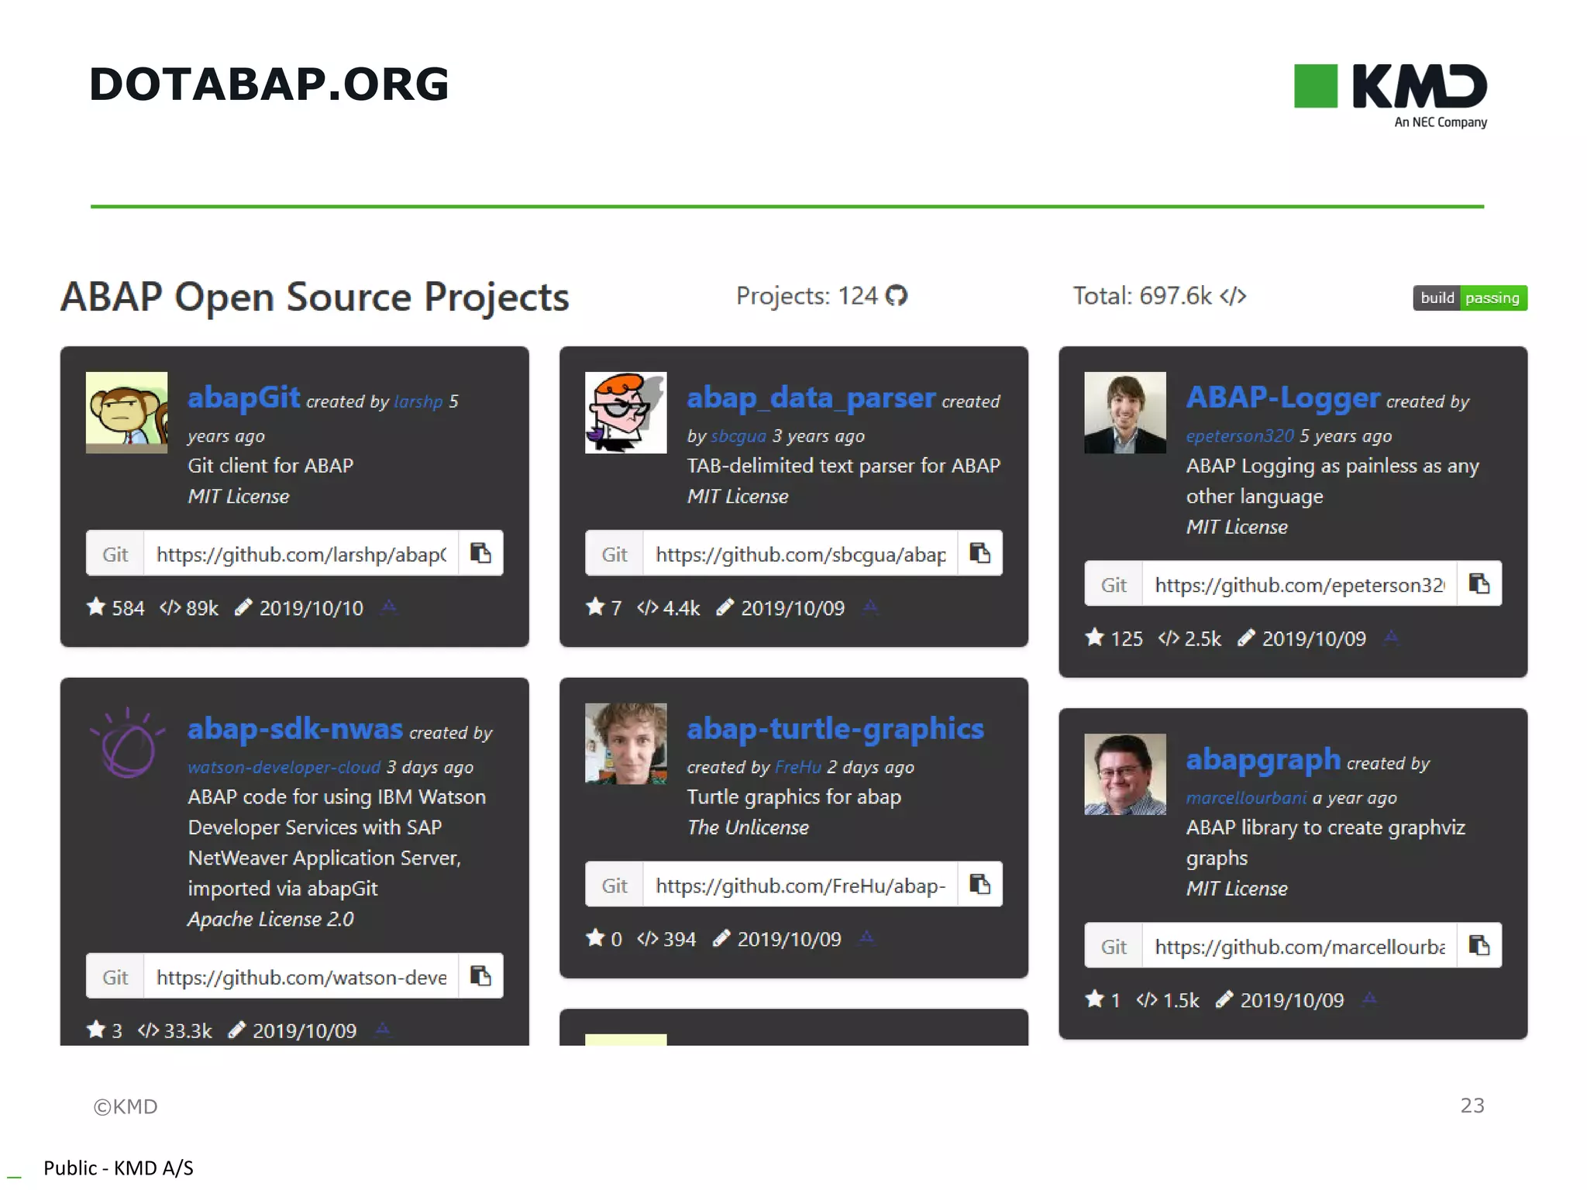This screenshot has height=1190, width=1587.
Task: Click the star icon on abap-turtle-graphics card
Action: click(x=595, y=938)
